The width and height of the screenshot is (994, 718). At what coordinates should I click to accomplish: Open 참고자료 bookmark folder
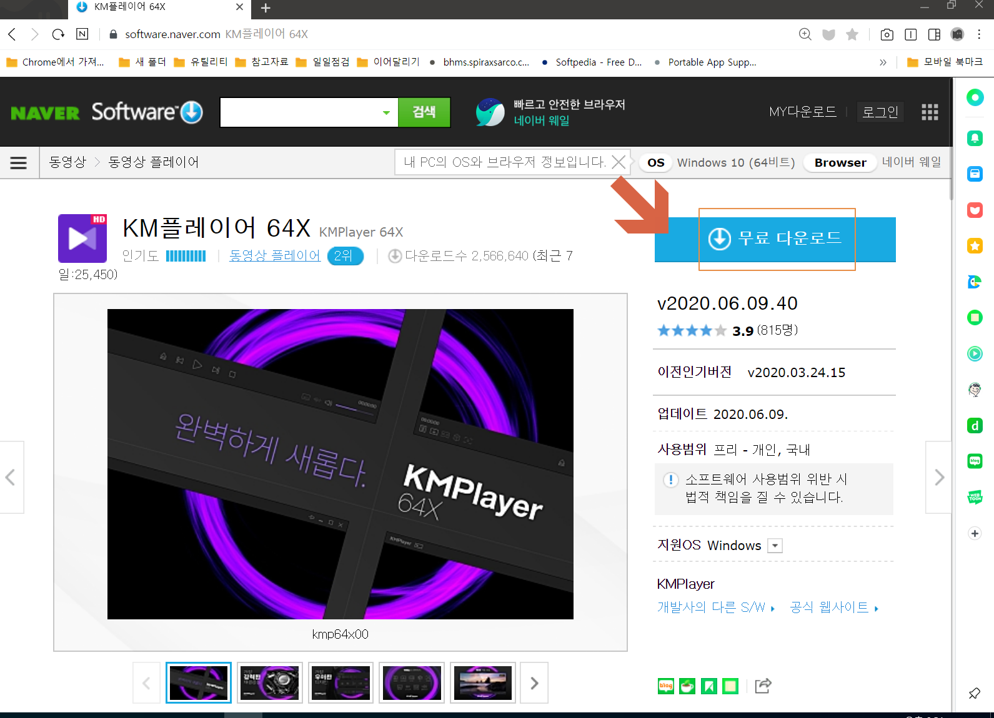[262, 62]
